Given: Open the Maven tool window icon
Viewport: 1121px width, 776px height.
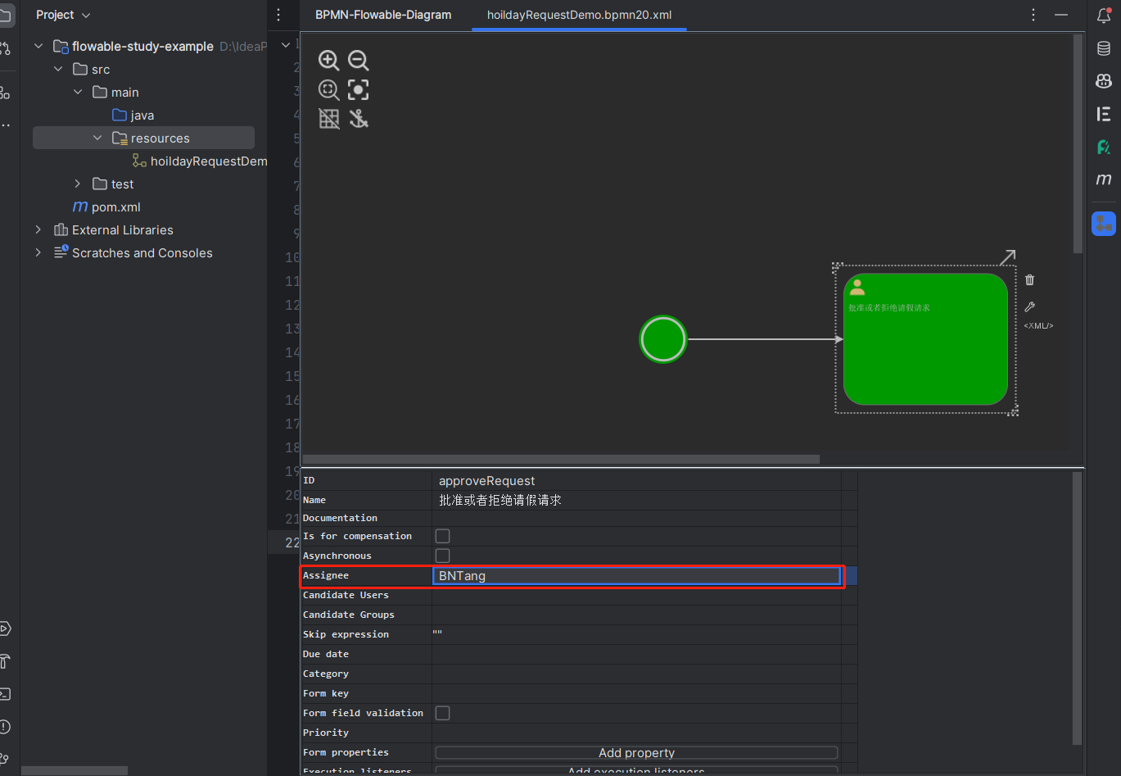Looking at the screenshot, I should [x=1104, y=179].
